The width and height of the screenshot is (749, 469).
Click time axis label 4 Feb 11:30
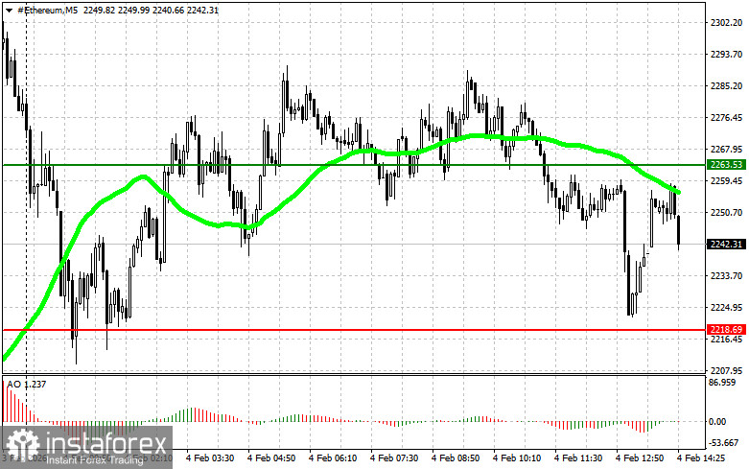[578, 458]
